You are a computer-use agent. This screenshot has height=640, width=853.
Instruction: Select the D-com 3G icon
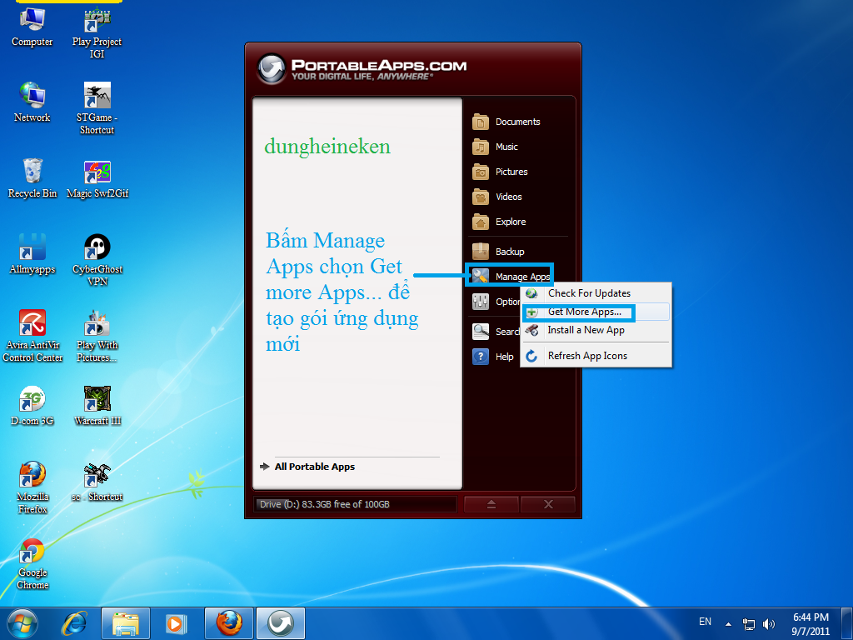click(x=32, y=406)
